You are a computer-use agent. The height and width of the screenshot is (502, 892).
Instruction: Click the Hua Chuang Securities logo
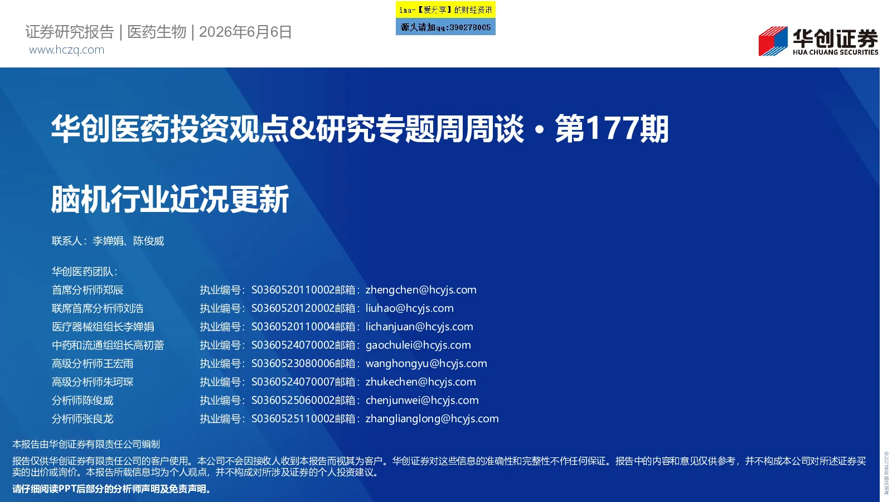818,41
